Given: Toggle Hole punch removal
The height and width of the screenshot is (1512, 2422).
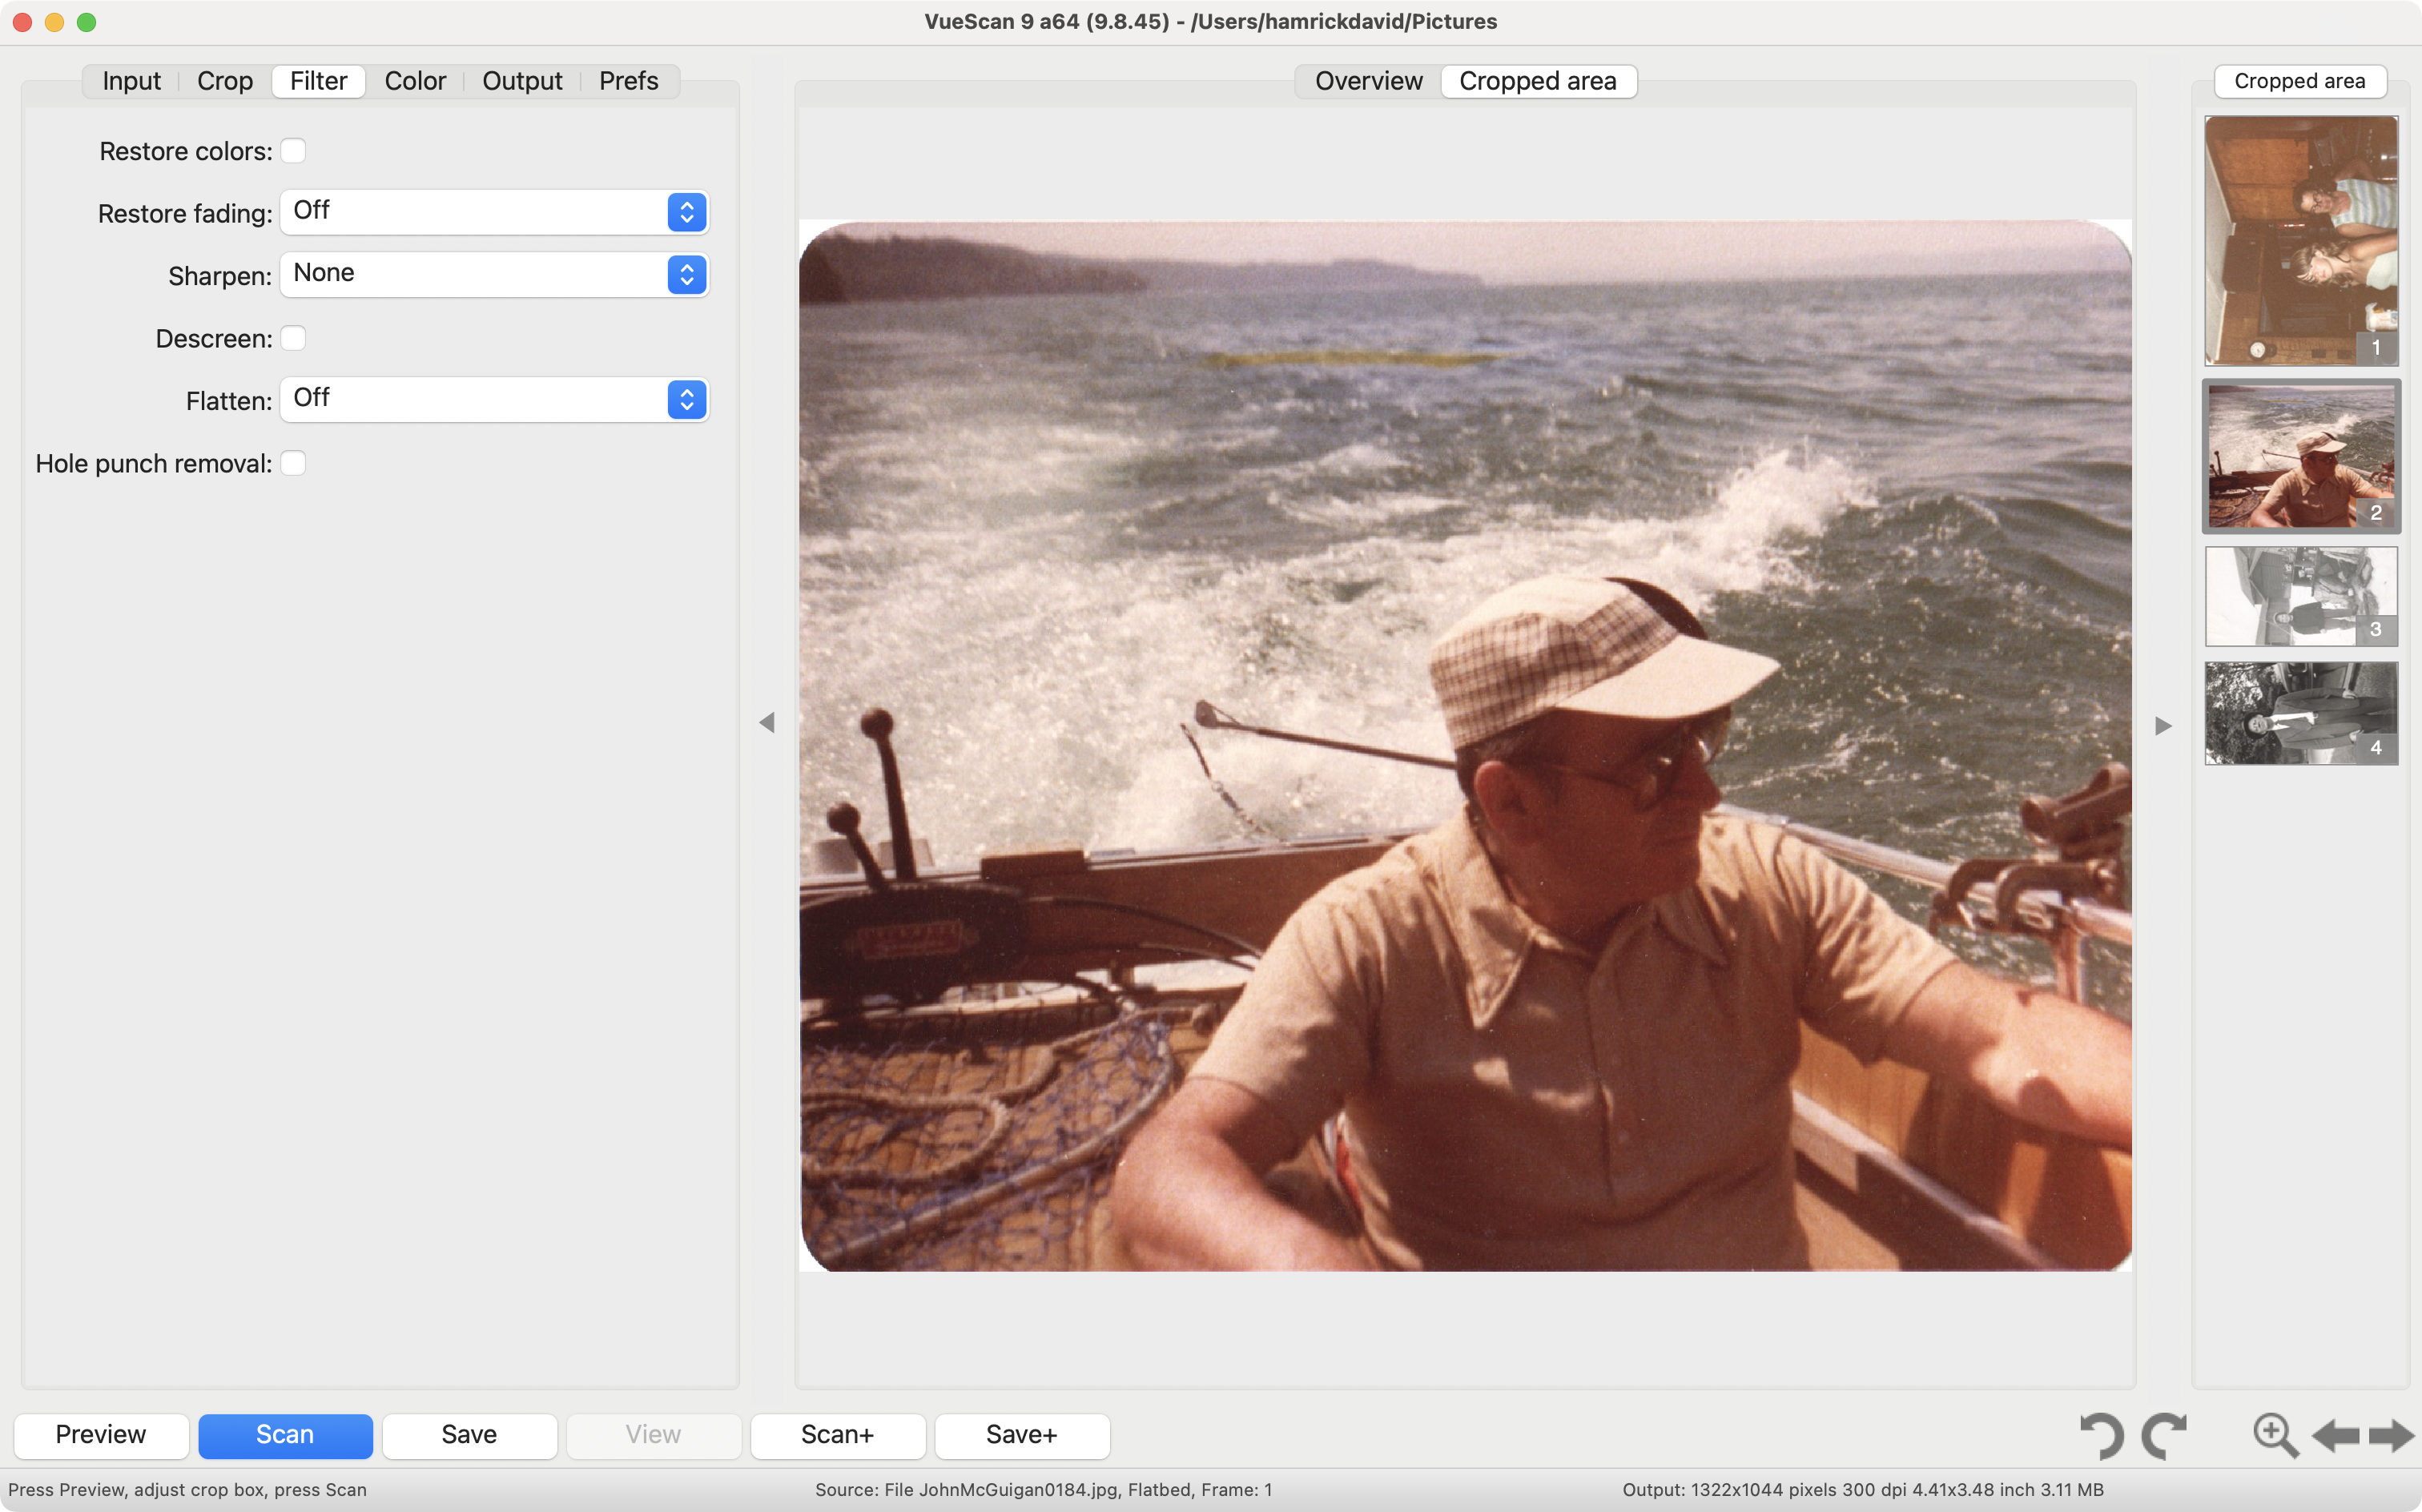Looking at the screenshot, I should pos(293,463).
